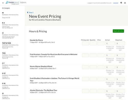
Task: Focus Pricing code field for Kenny Wayne Shepherd Band
Action: [85, 67]
